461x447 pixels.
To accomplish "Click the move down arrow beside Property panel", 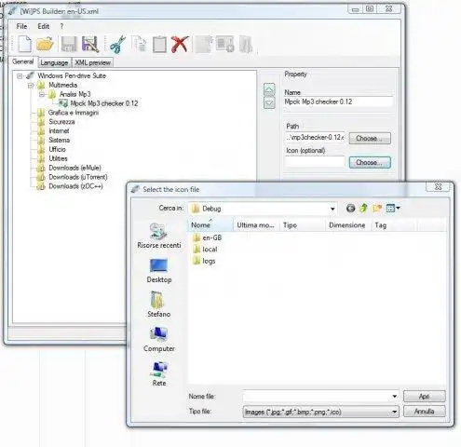I will [x=269, y=102].
